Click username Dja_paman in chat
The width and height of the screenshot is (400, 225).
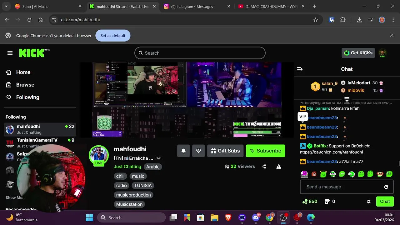tap(318, 108)
